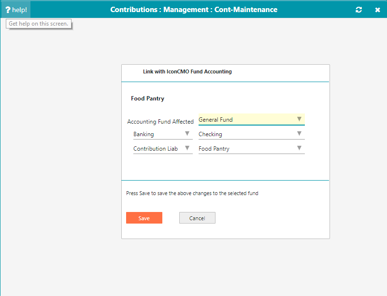The width and height of the screenshot is (387, 296).
Task: Click the Contributions : Management : Cont-Maintenance title
Action: pos(194,10)
